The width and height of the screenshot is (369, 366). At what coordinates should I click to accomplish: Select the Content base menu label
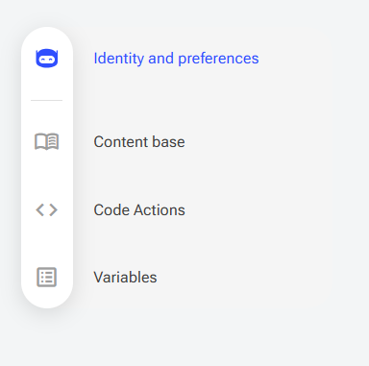click(139, 142)
